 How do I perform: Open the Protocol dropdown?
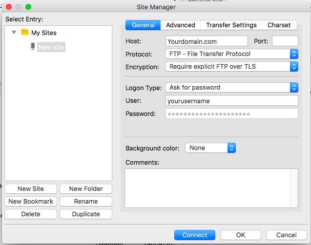click(231, 54)
